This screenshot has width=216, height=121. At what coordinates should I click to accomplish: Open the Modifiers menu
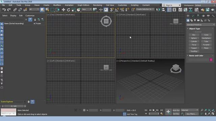click(x=57, y=5)
